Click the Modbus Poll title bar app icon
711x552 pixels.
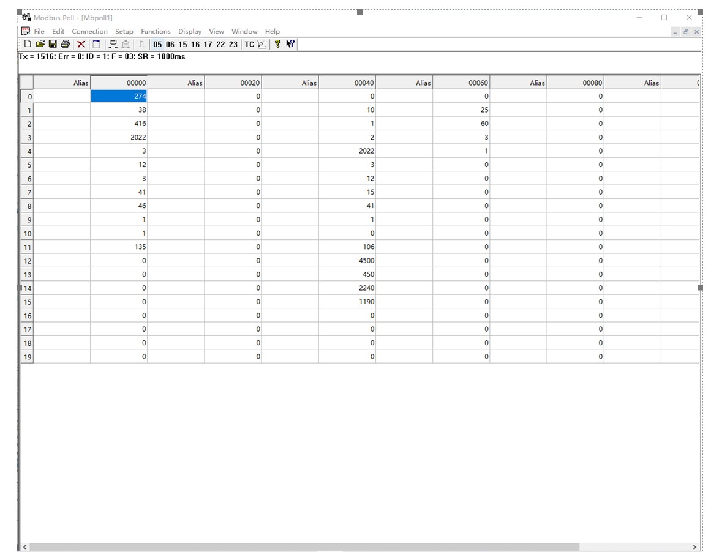(x=27, y=17)
